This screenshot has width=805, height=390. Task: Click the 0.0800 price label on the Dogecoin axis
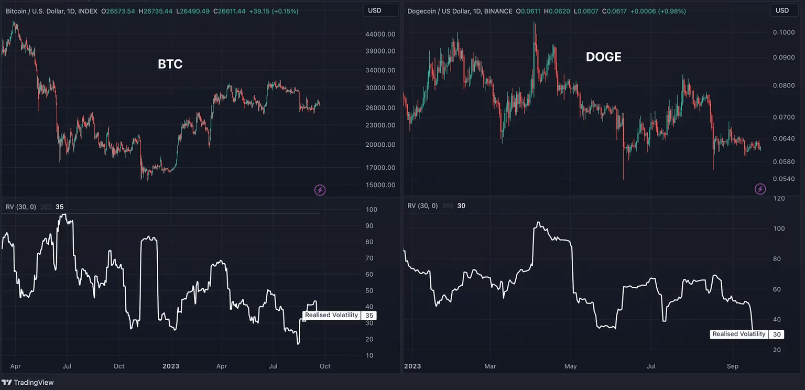(x=784, y=86)
